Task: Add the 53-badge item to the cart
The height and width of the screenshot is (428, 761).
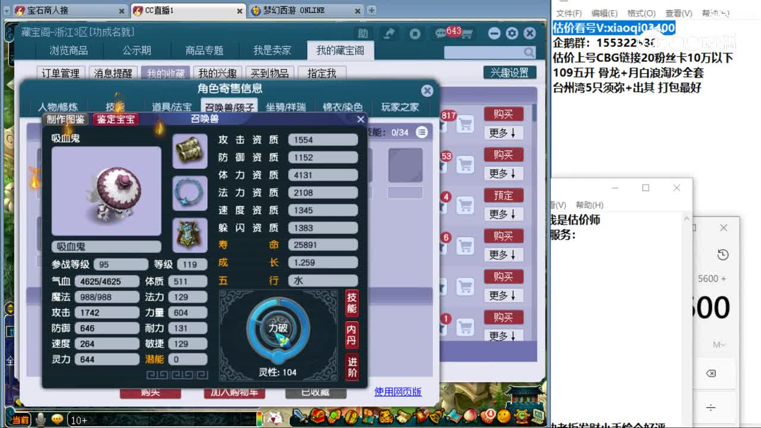Action: click(x=465, y=164)
